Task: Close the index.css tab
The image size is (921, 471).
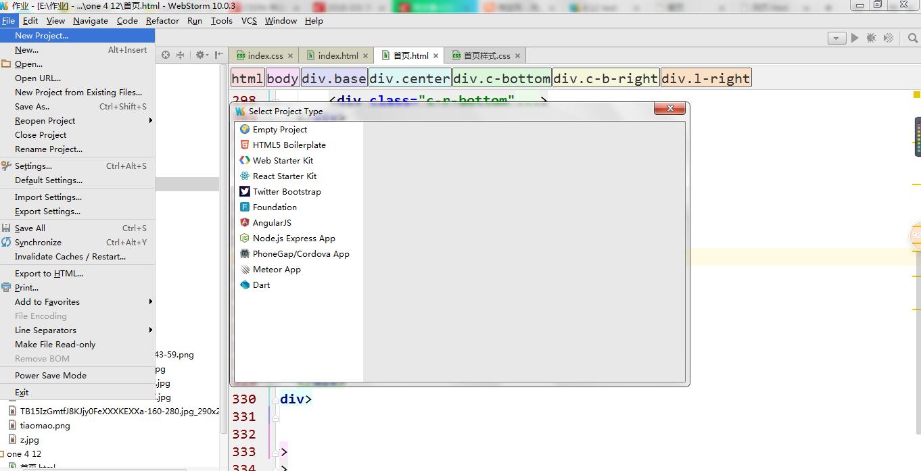Action: [x=291, y=56]
